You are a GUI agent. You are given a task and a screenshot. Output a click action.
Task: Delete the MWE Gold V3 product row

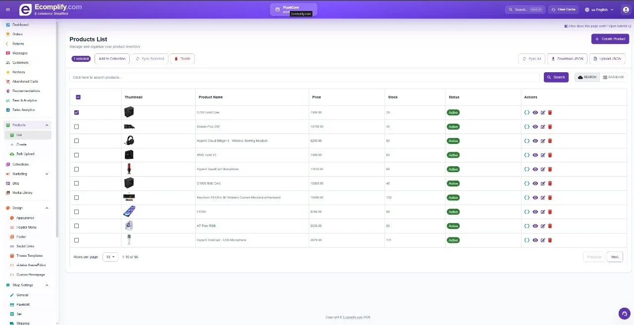(550, 155)
